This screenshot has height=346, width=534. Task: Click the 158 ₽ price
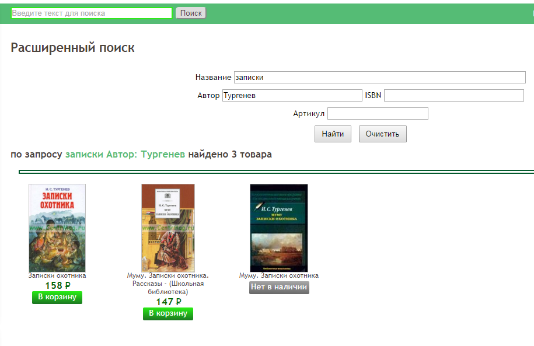[x=57, y=286]
